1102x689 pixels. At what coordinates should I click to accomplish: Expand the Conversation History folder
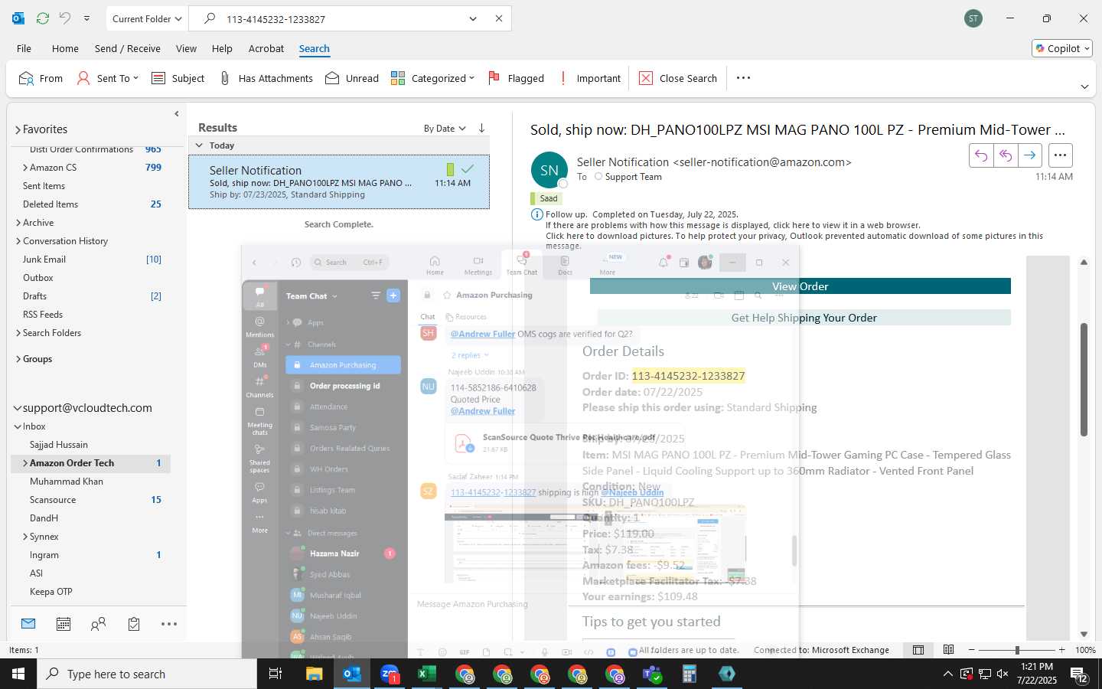[x=18, y=241]
